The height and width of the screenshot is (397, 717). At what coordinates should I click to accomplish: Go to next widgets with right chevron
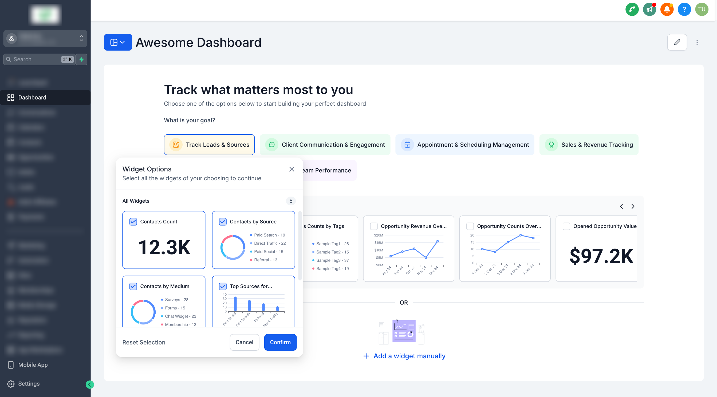633,206
